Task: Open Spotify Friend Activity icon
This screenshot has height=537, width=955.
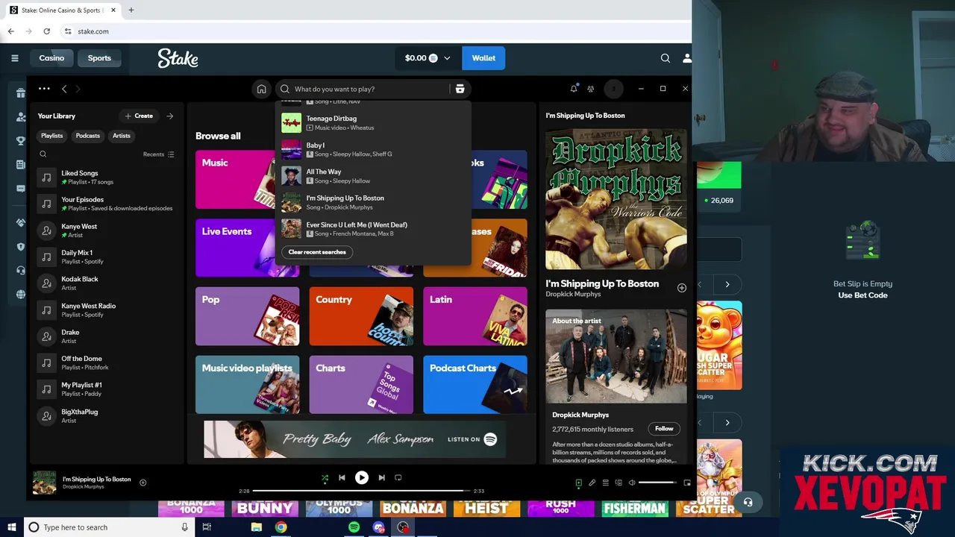Action: [590, 89]
